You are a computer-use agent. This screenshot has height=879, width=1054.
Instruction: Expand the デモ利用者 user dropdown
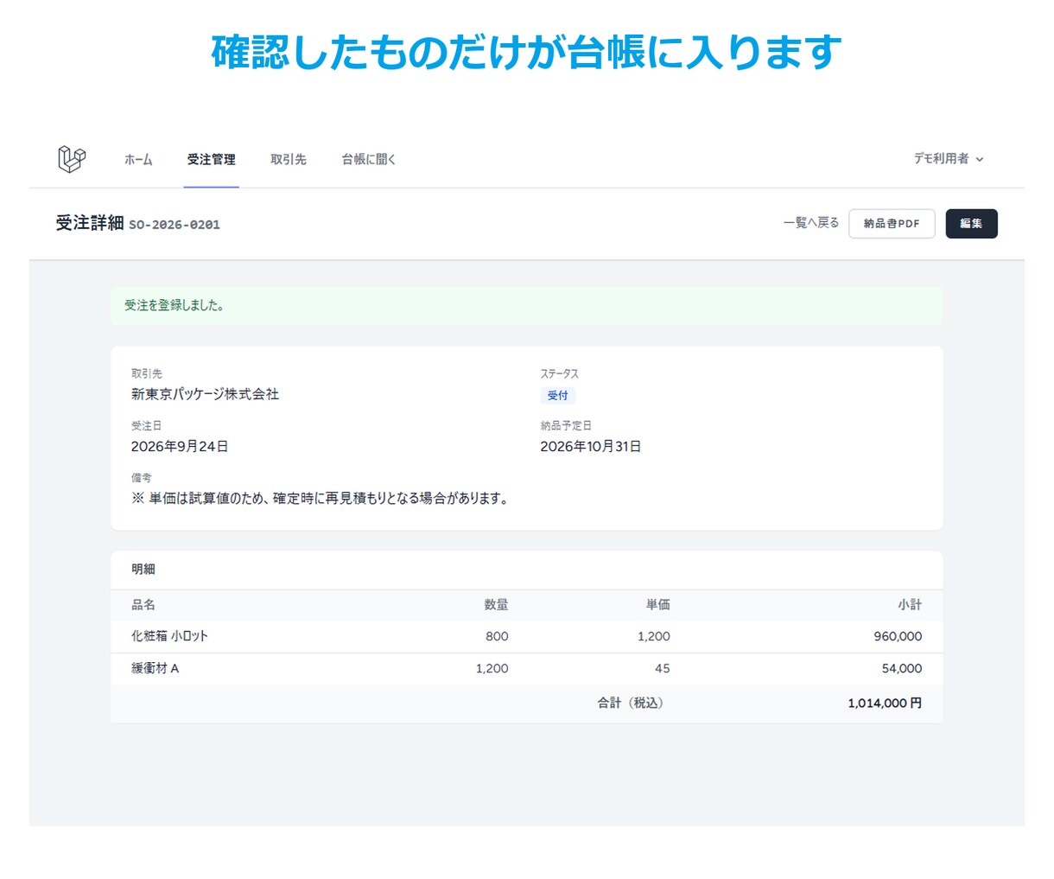point(949,159)
